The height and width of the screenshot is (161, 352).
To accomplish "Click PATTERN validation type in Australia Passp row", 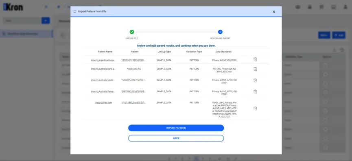I will pyautogui.click(x=194, y=91).
